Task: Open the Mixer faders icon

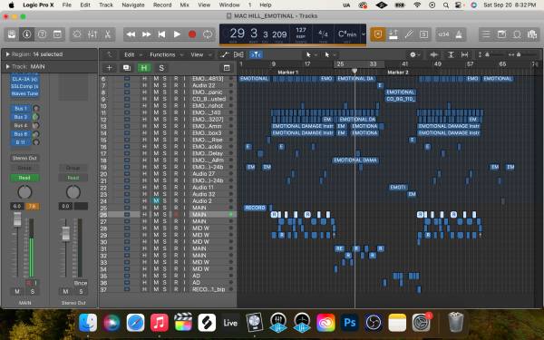Action: (92, 34)
